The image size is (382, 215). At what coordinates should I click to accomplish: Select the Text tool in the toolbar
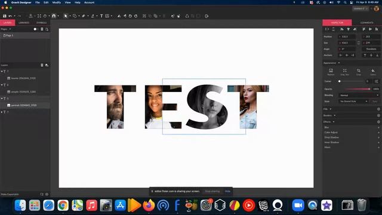tap(101, 16)
